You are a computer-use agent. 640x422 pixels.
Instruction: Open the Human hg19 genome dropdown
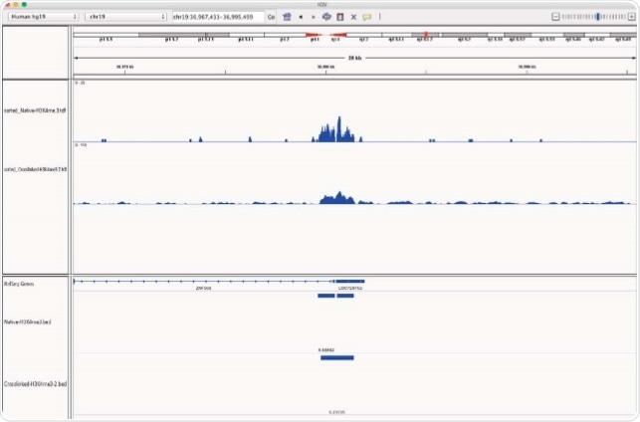tap(42, 17)
